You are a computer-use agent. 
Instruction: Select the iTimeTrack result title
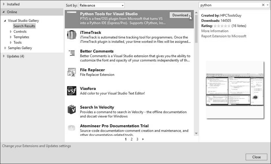(x=91, y=32)
